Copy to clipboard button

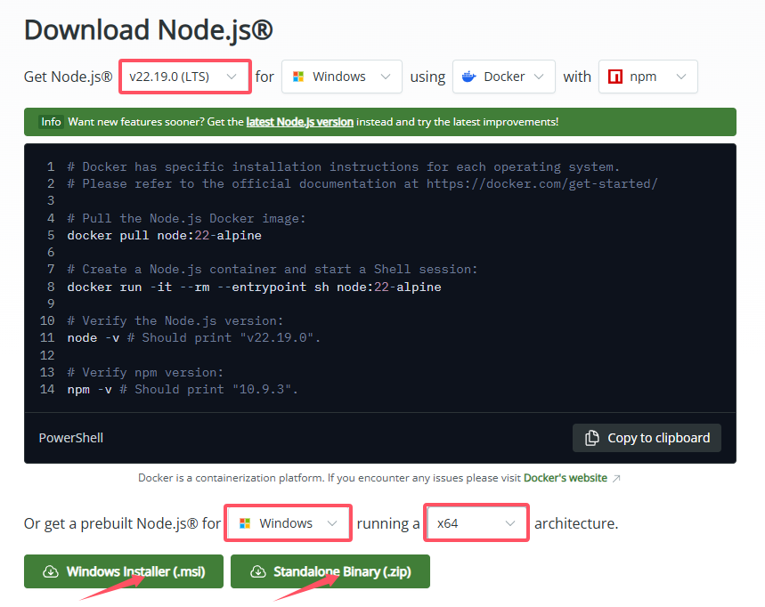(x=647, y=438)
